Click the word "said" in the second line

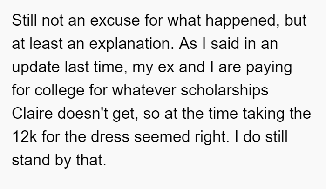coord(225,44)
